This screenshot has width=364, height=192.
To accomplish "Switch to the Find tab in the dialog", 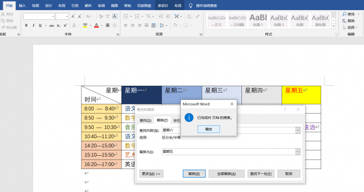I will 146,121.
